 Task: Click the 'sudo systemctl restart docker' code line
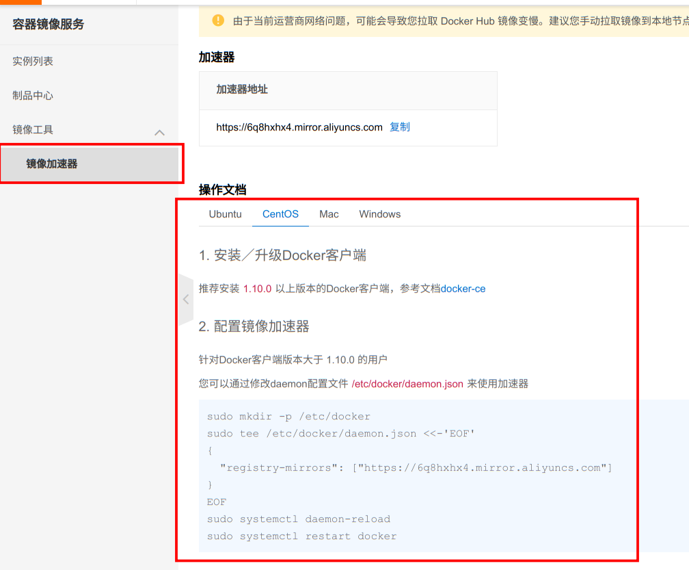pos(301,536)
